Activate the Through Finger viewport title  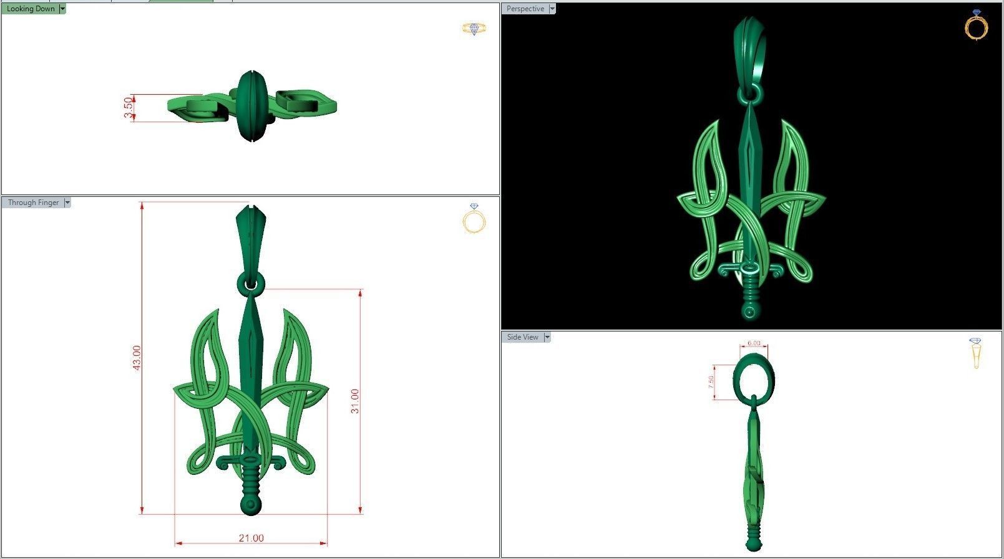tap(33, 203)
